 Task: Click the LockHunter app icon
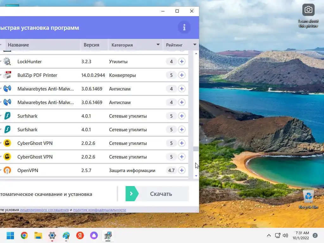pyautogui.click(x=7, y=61)
